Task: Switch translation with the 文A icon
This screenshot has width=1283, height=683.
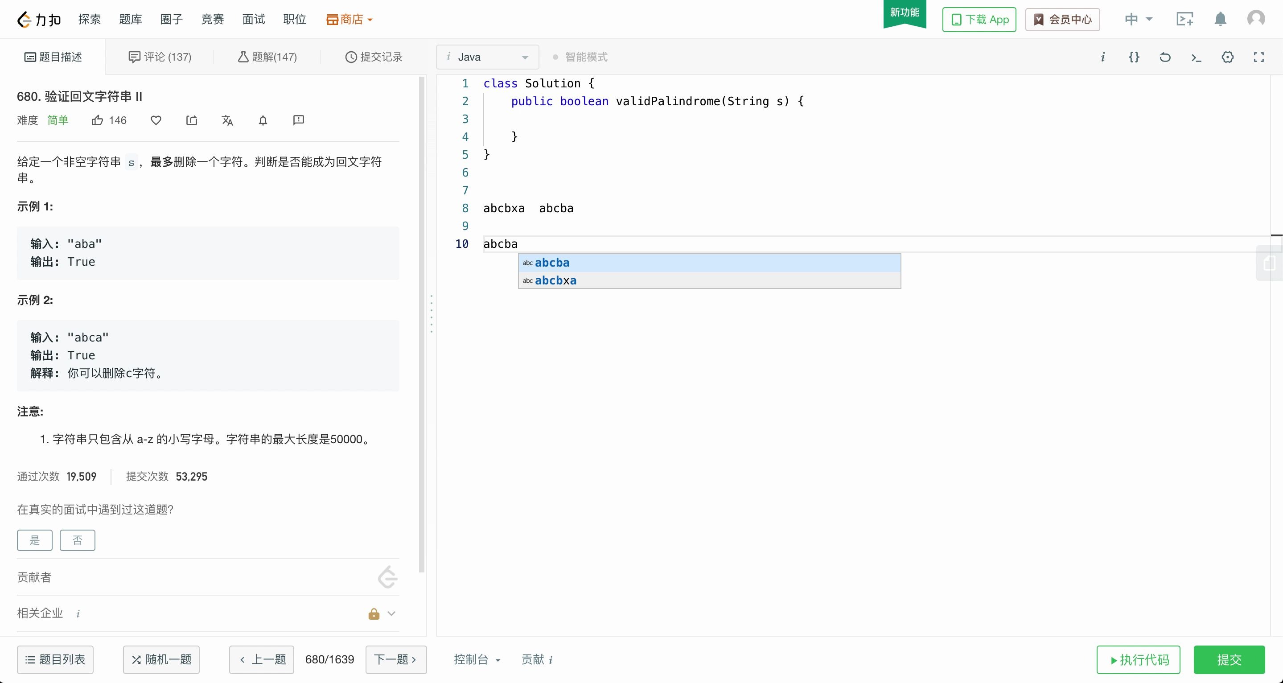Action: [227, 120]
